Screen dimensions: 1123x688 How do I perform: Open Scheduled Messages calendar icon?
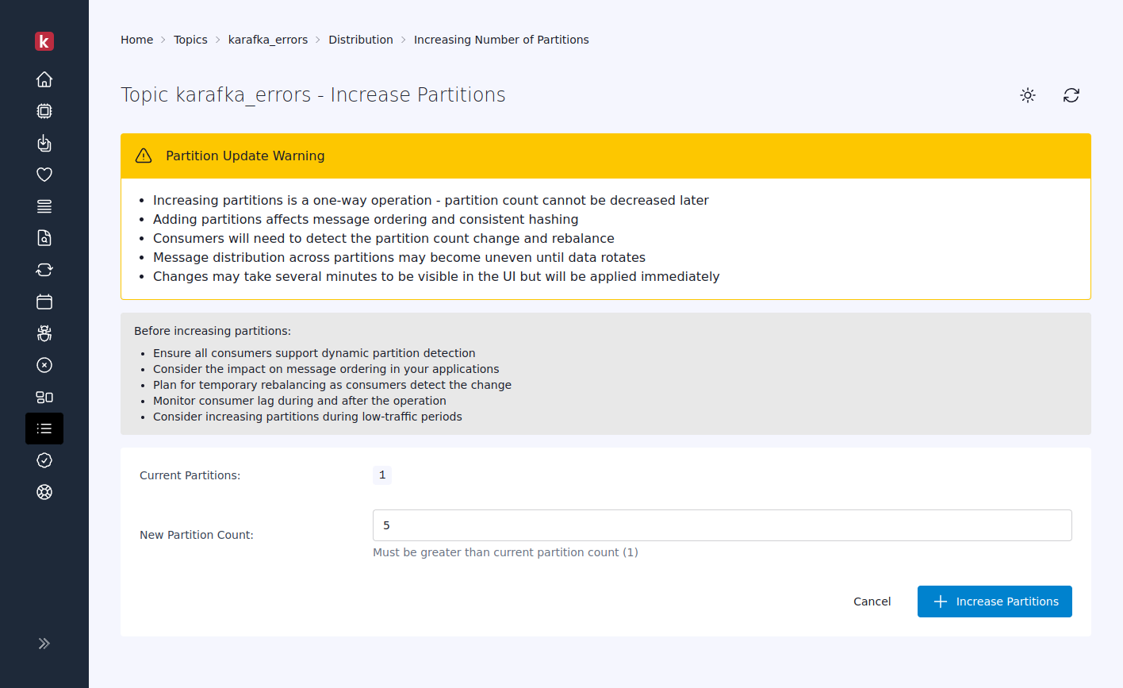pyautogui.click(x=44, y=302)
